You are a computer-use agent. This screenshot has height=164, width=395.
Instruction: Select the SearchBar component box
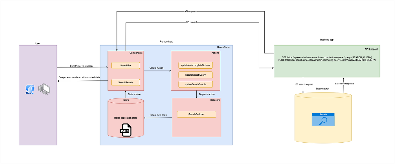tap(126, 66)
